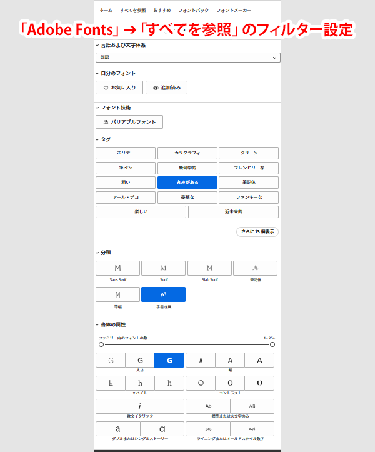Toggle the 追加済み added fonts filter
This screenshot has height=452, width=375.
click(x=166, y=88)
